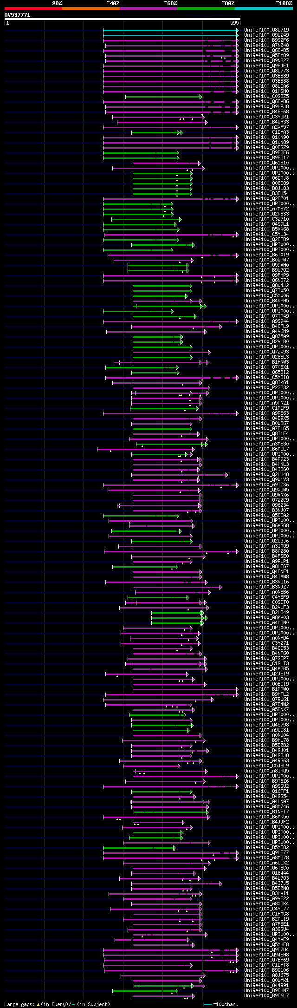
Task: Open hit UniRef100_B9EQF6
Action: (x=266, y=153)
